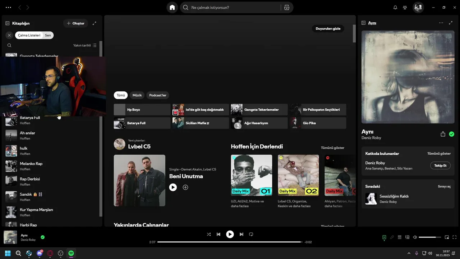The height and width of the screenshot is (259, 460).
Task: Open Discord from the taskbar
Action: click(40, 253)
